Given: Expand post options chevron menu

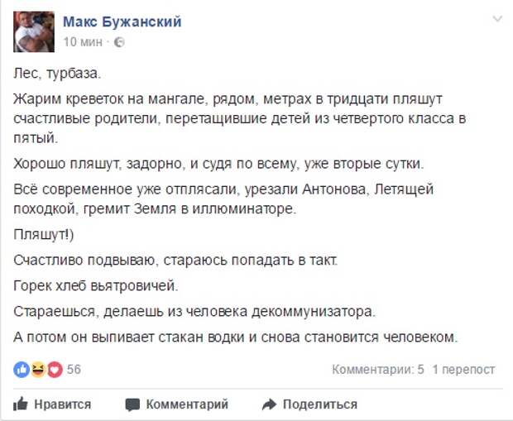Looking at the screenshot, I should click(x=497, y=19).
